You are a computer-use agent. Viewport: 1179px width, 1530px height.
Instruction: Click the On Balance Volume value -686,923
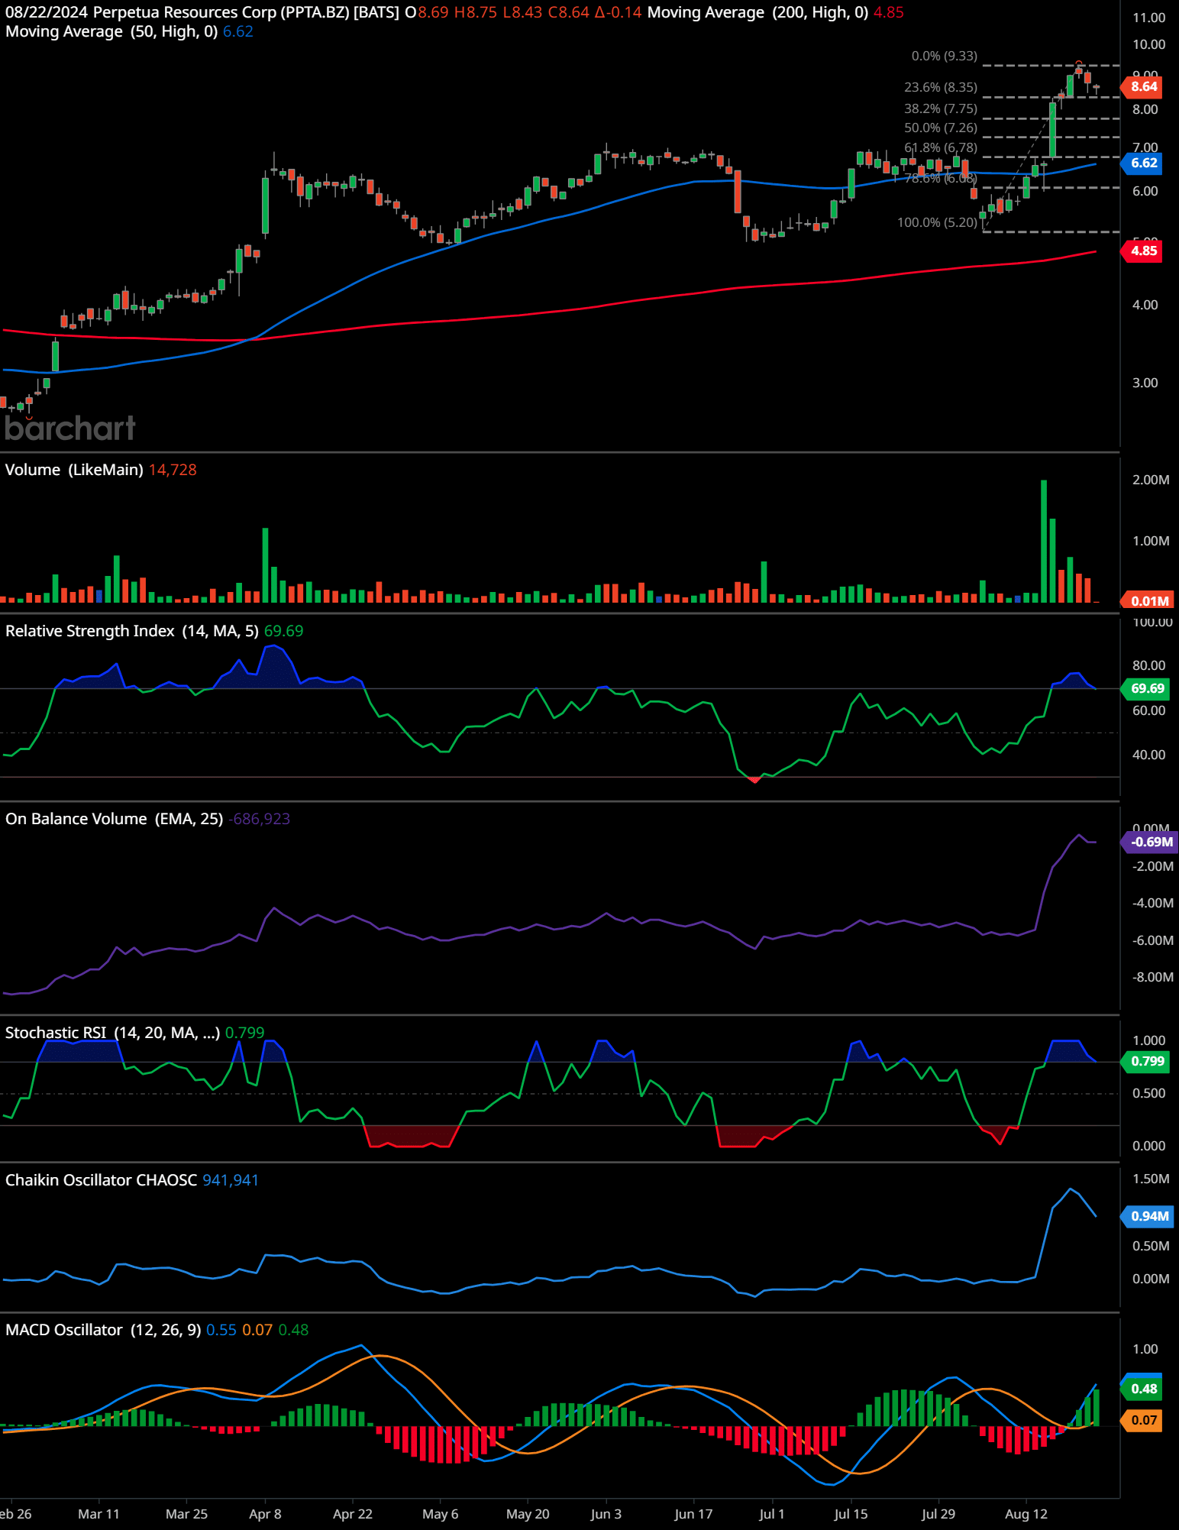click(x=259, y=820)
